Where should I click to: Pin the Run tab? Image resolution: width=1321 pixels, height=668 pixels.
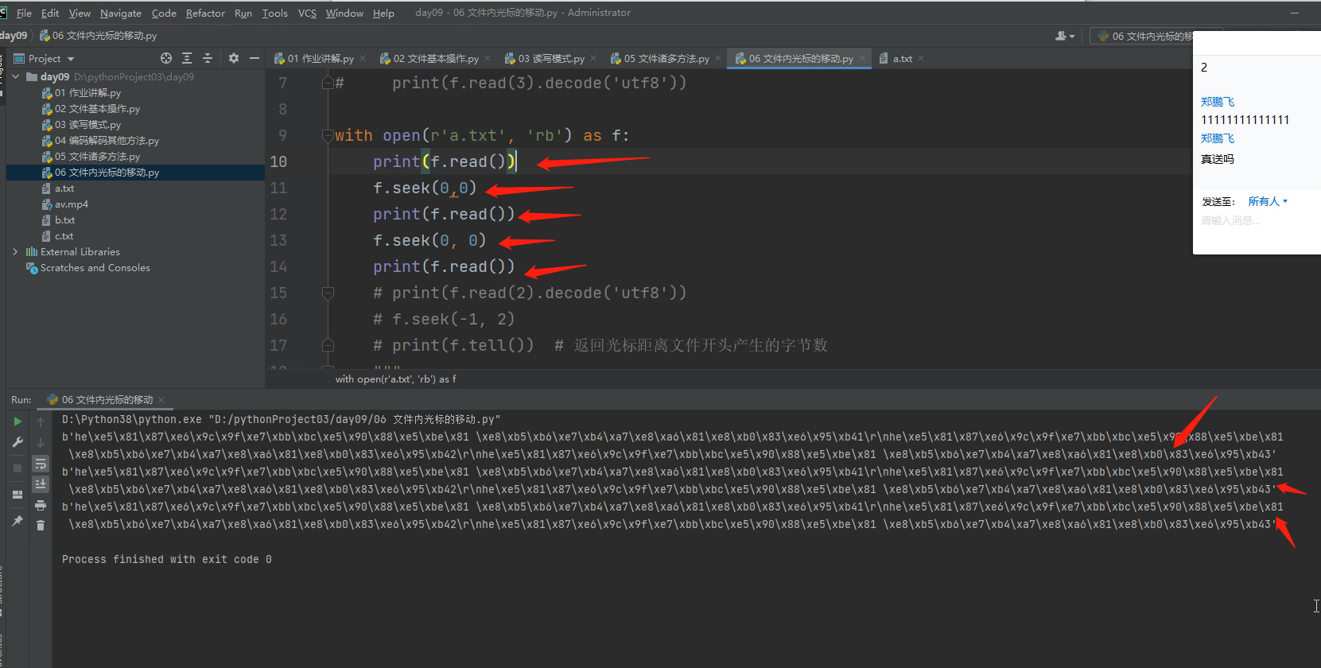[x=17, y=521]
